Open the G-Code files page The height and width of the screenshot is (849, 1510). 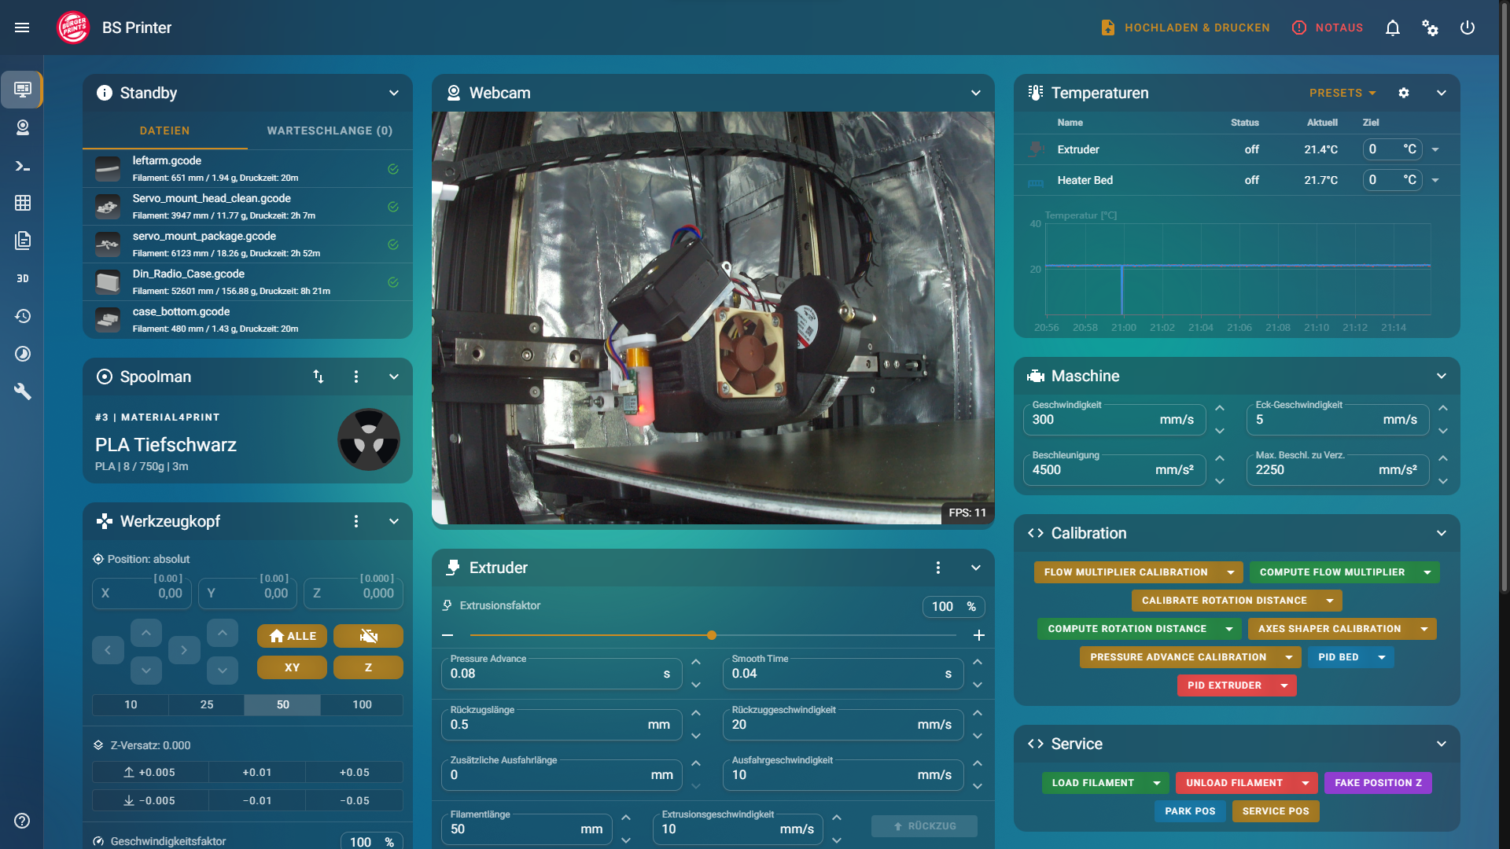click(23, 241)
